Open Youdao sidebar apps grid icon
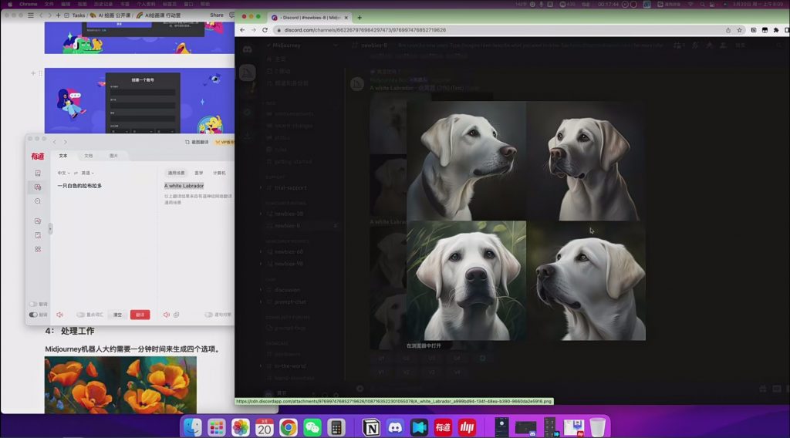790x438 pixels. (38, 249)
